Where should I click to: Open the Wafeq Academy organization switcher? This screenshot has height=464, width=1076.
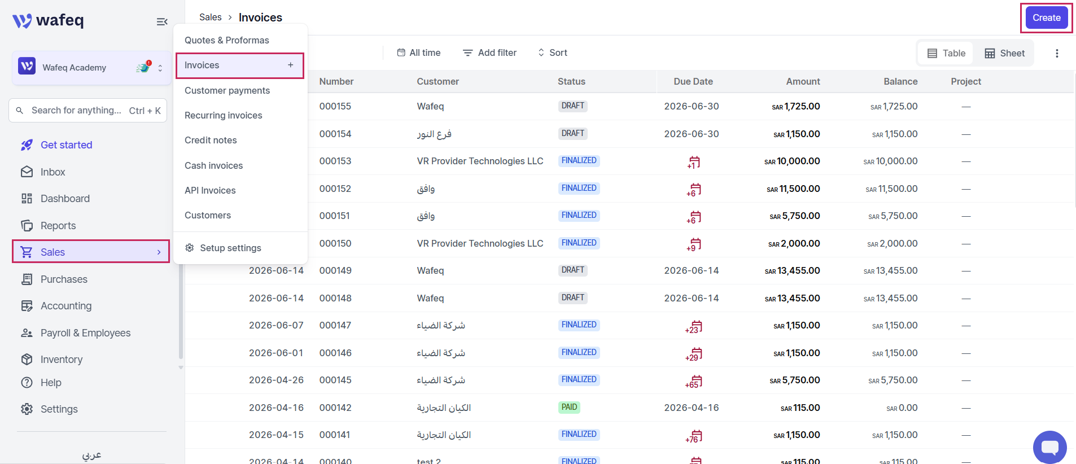pos(91,67)
